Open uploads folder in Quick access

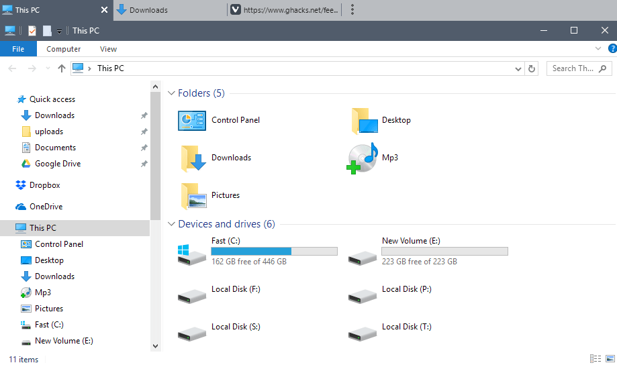click(49, 132)
